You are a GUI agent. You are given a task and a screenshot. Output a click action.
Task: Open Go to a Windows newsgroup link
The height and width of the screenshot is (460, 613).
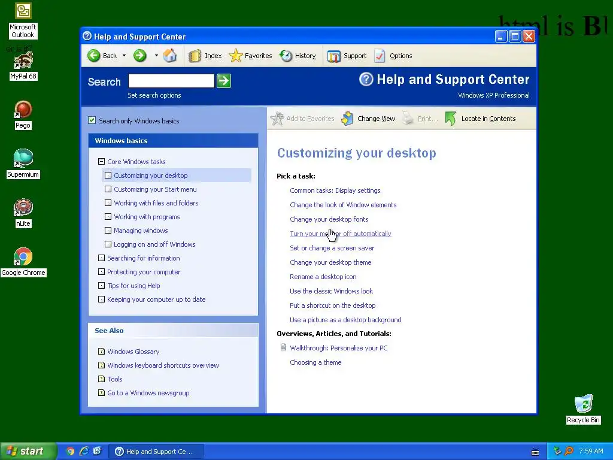148,393
